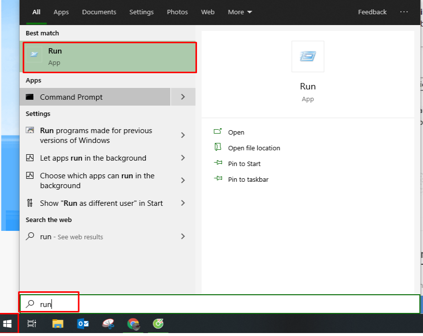Image resolution: width=423 pixels, height=336 pixels.
Task: Open the green circular app on the taskbar
Action: pos(158,324)
